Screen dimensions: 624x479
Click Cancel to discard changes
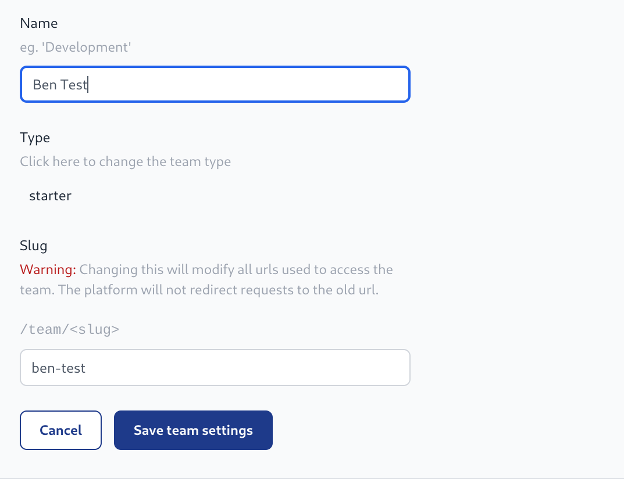[x=60, y=430]
